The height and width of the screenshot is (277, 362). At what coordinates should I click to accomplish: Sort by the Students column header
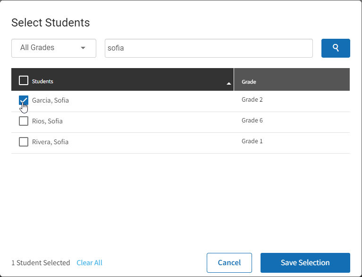[42, 81]
